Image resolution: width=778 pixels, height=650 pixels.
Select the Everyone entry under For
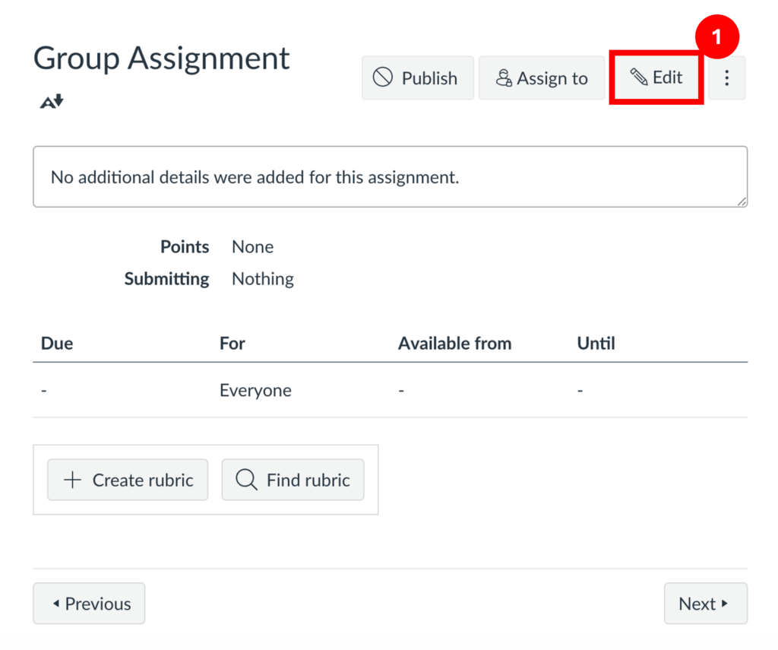tap(255, 391)
